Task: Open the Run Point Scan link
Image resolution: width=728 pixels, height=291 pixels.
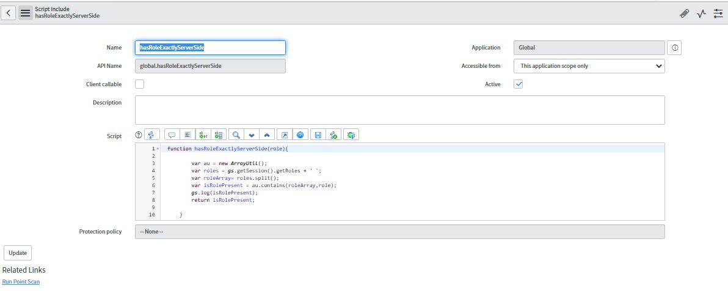Action: (21, 282)
